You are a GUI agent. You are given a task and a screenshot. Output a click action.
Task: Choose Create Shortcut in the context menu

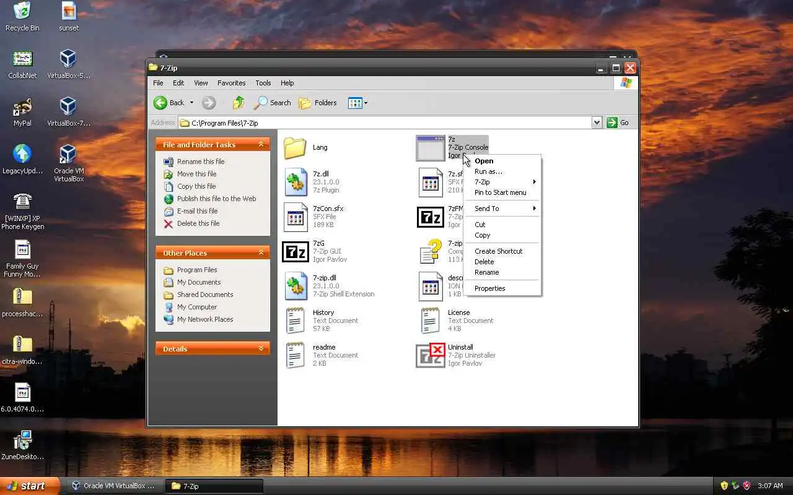coord(502,251)
